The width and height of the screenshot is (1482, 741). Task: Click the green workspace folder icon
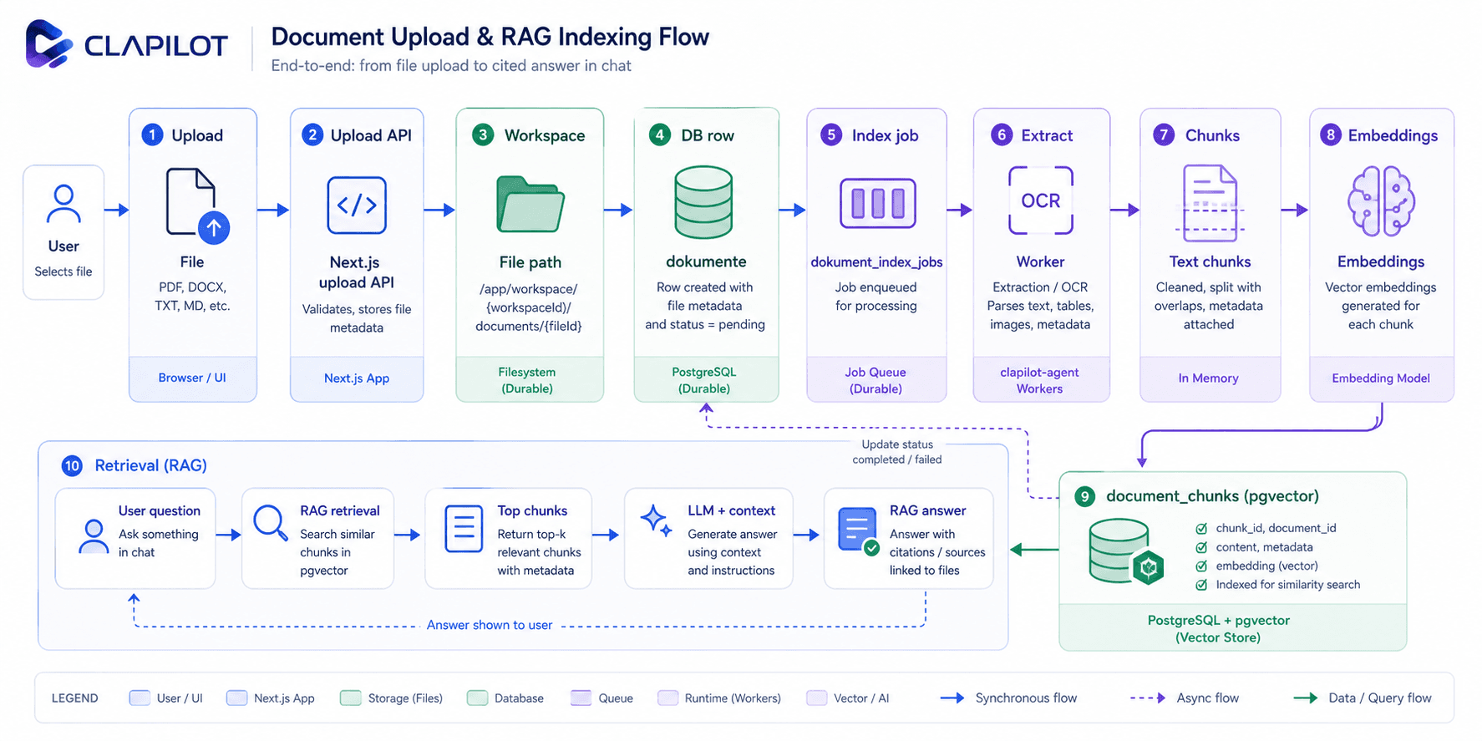(x=530, y=204)
